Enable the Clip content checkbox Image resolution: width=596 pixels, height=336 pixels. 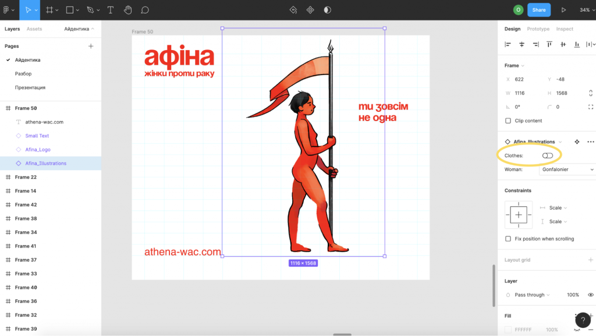point(508,121)
